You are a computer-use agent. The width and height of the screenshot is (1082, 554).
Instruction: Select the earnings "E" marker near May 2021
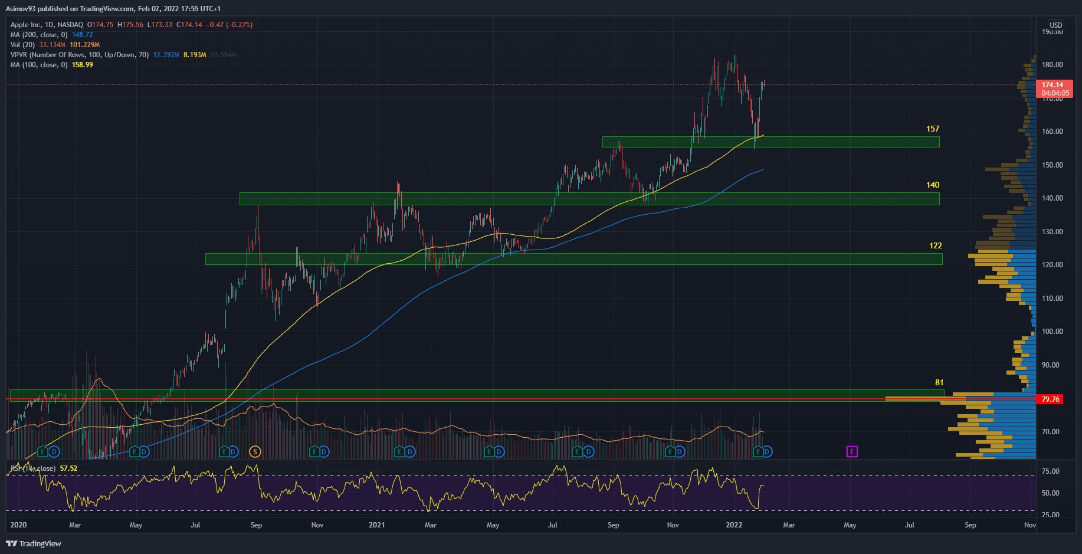(489, 451)
